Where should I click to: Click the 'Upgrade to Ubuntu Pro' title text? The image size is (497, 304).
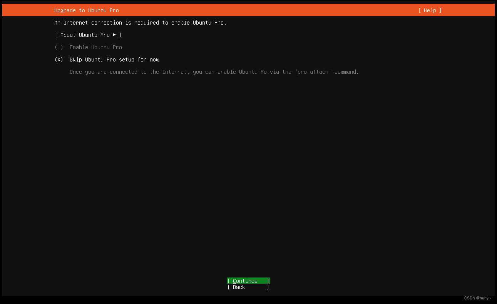(x=87, y=10)
